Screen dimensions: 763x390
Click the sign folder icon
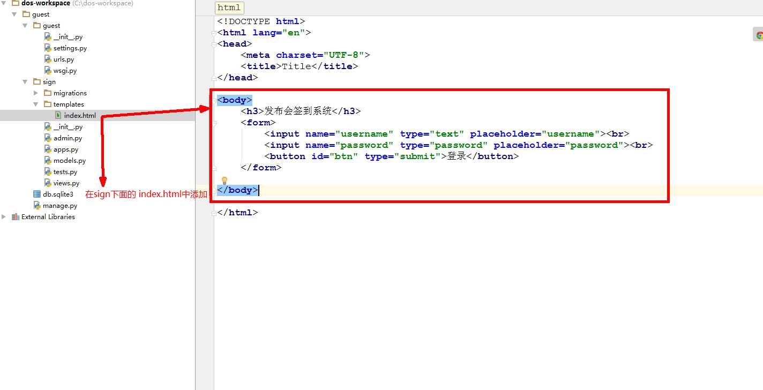[x=37, y=82]
